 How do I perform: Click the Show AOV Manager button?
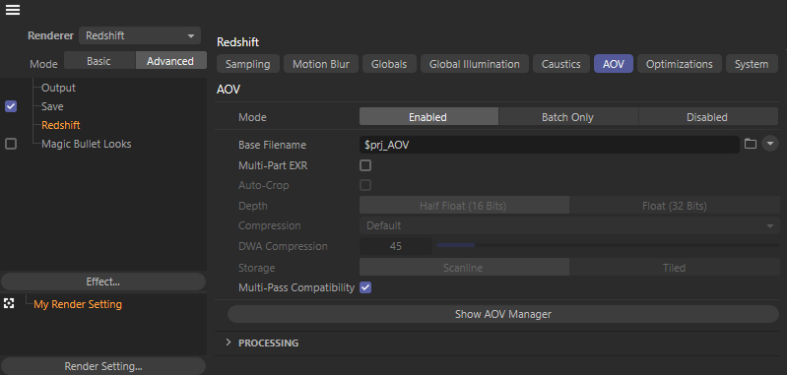point(503,314)
